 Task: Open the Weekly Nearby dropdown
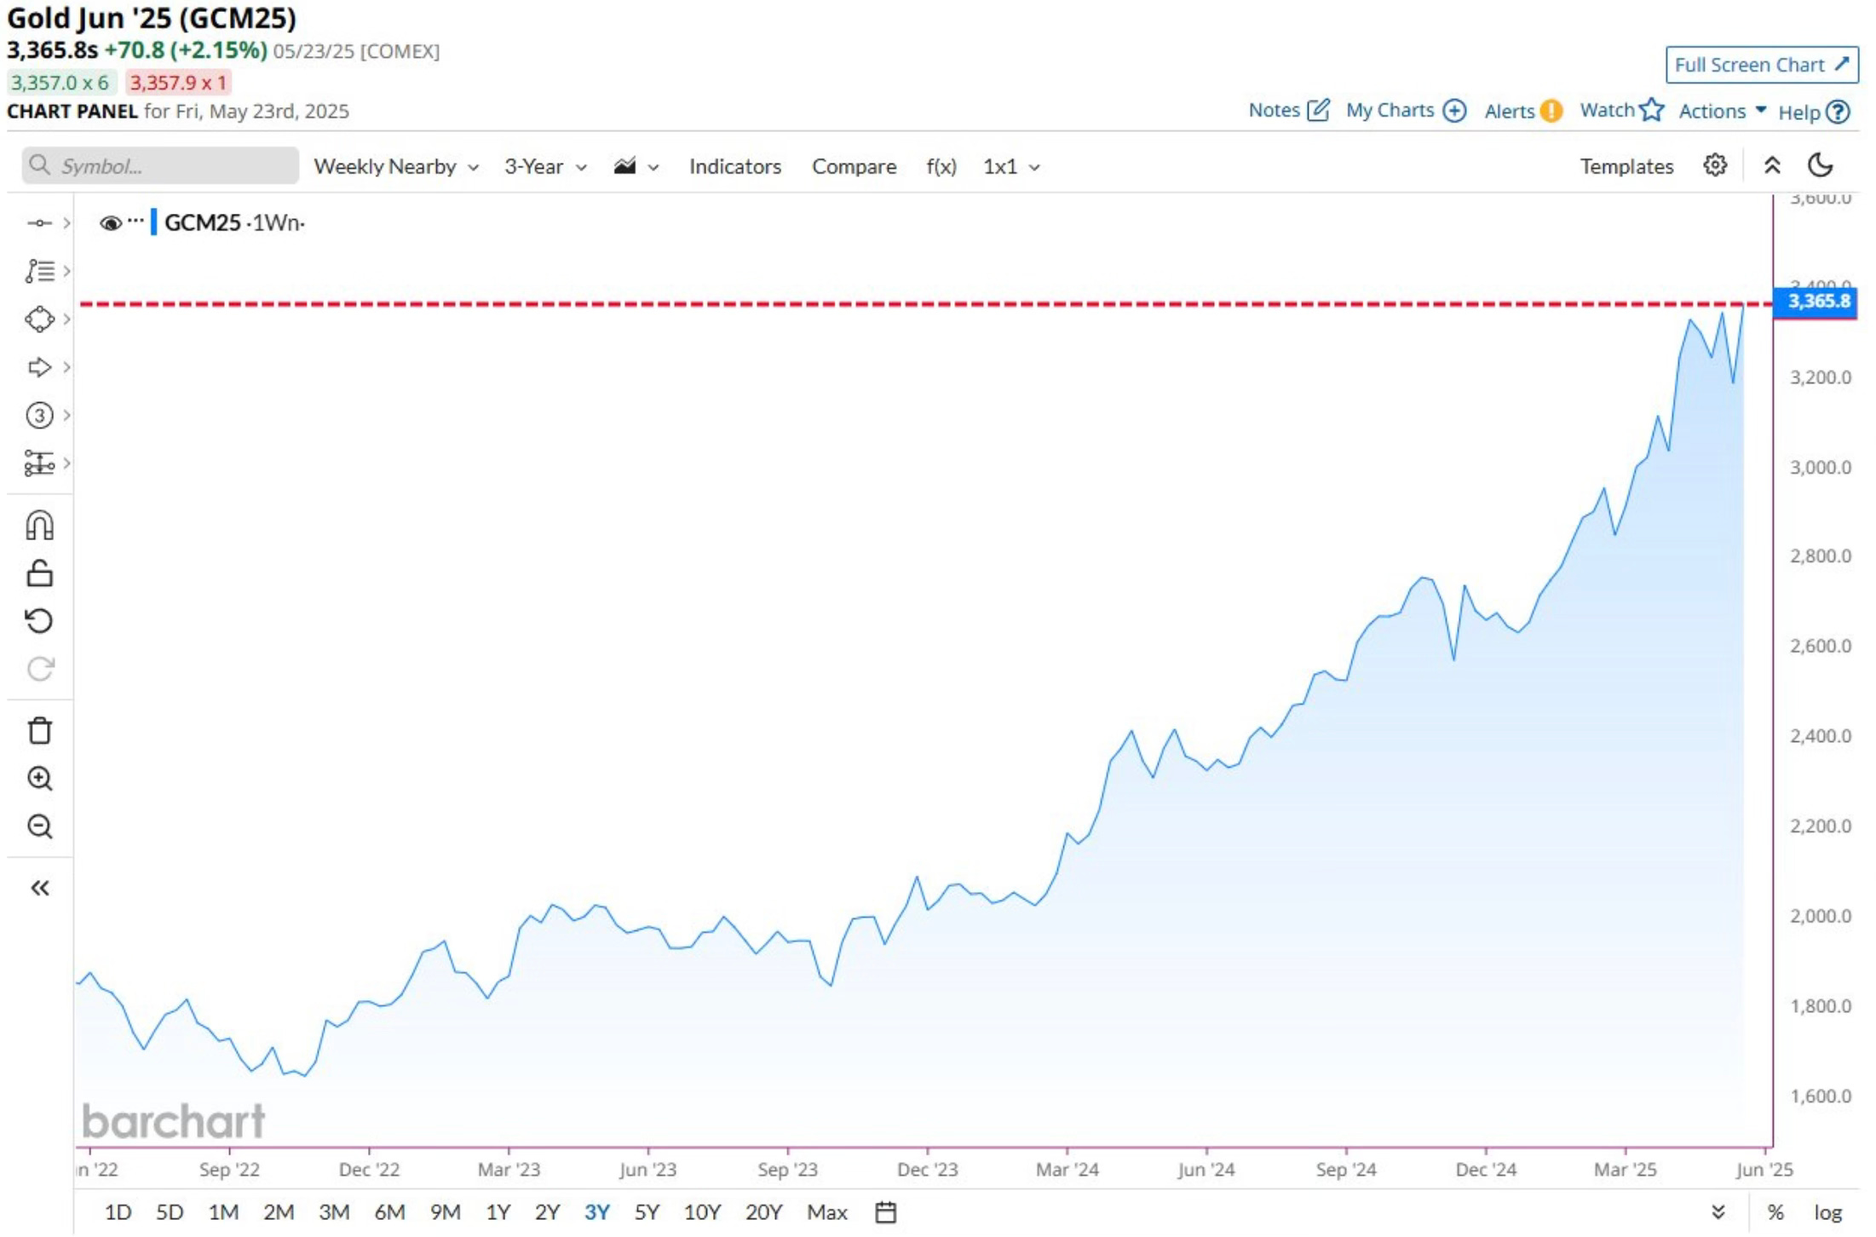(395, 167)
